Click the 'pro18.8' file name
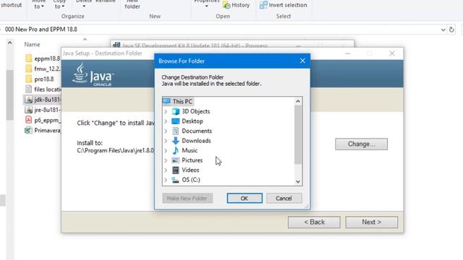The height and width of the screenshot is (260, 463). point(44,79)
